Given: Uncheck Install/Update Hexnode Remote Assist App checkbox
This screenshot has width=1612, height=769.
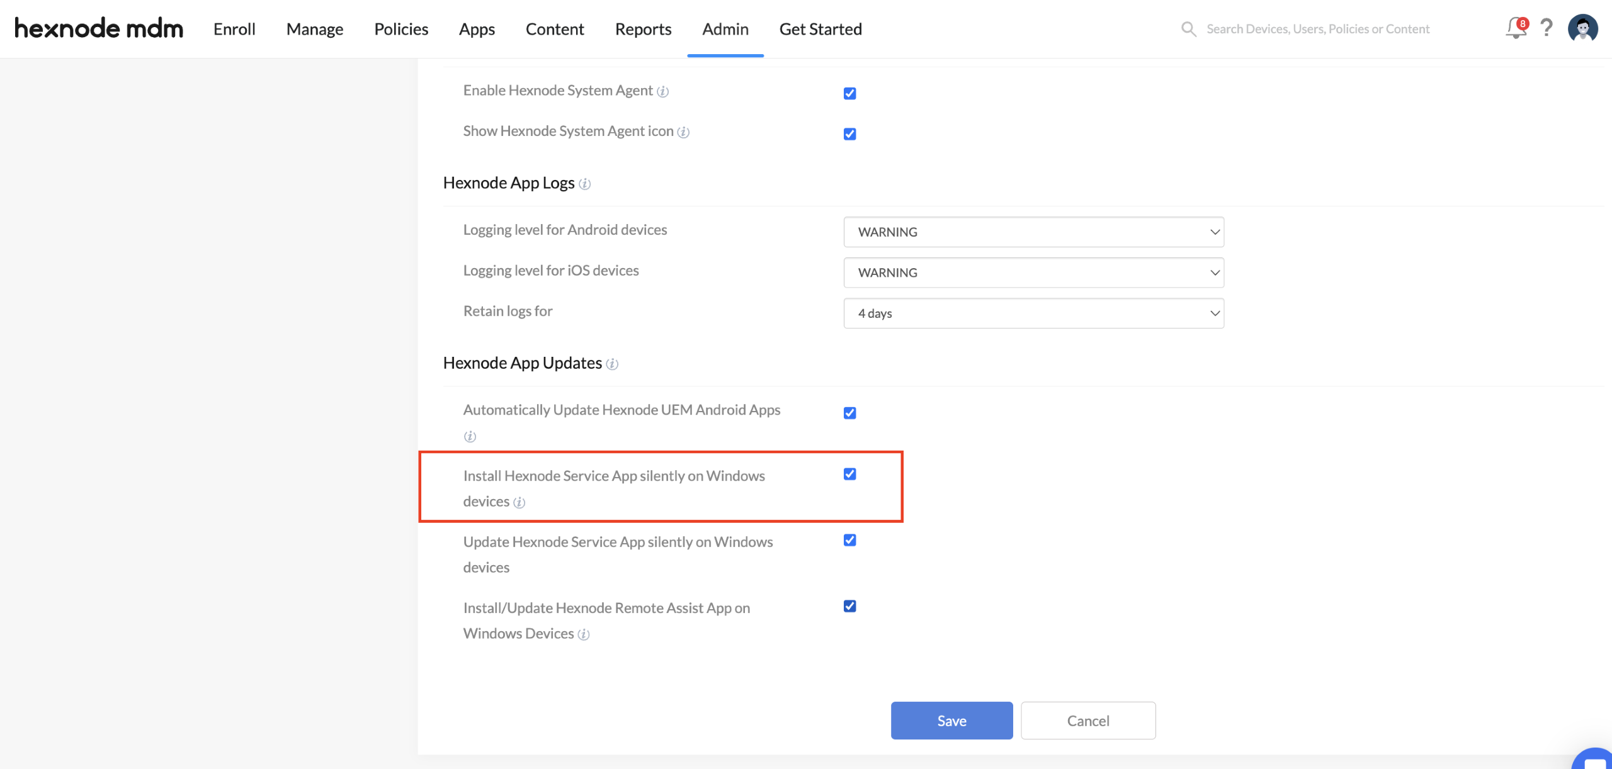Looking at the screenshot, I should point(849,606).
